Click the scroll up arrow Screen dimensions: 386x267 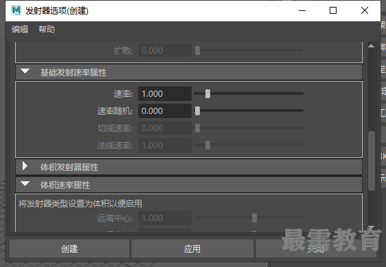pyautogui.click(x=371, y=46)
